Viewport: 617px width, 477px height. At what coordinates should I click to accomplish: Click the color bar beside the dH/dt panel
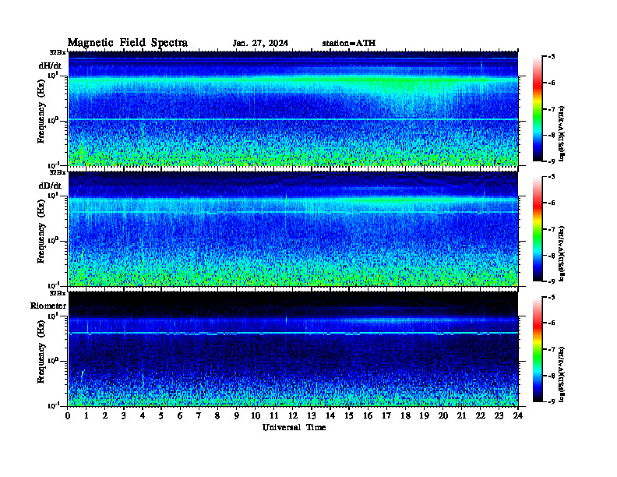pos(538,109)
